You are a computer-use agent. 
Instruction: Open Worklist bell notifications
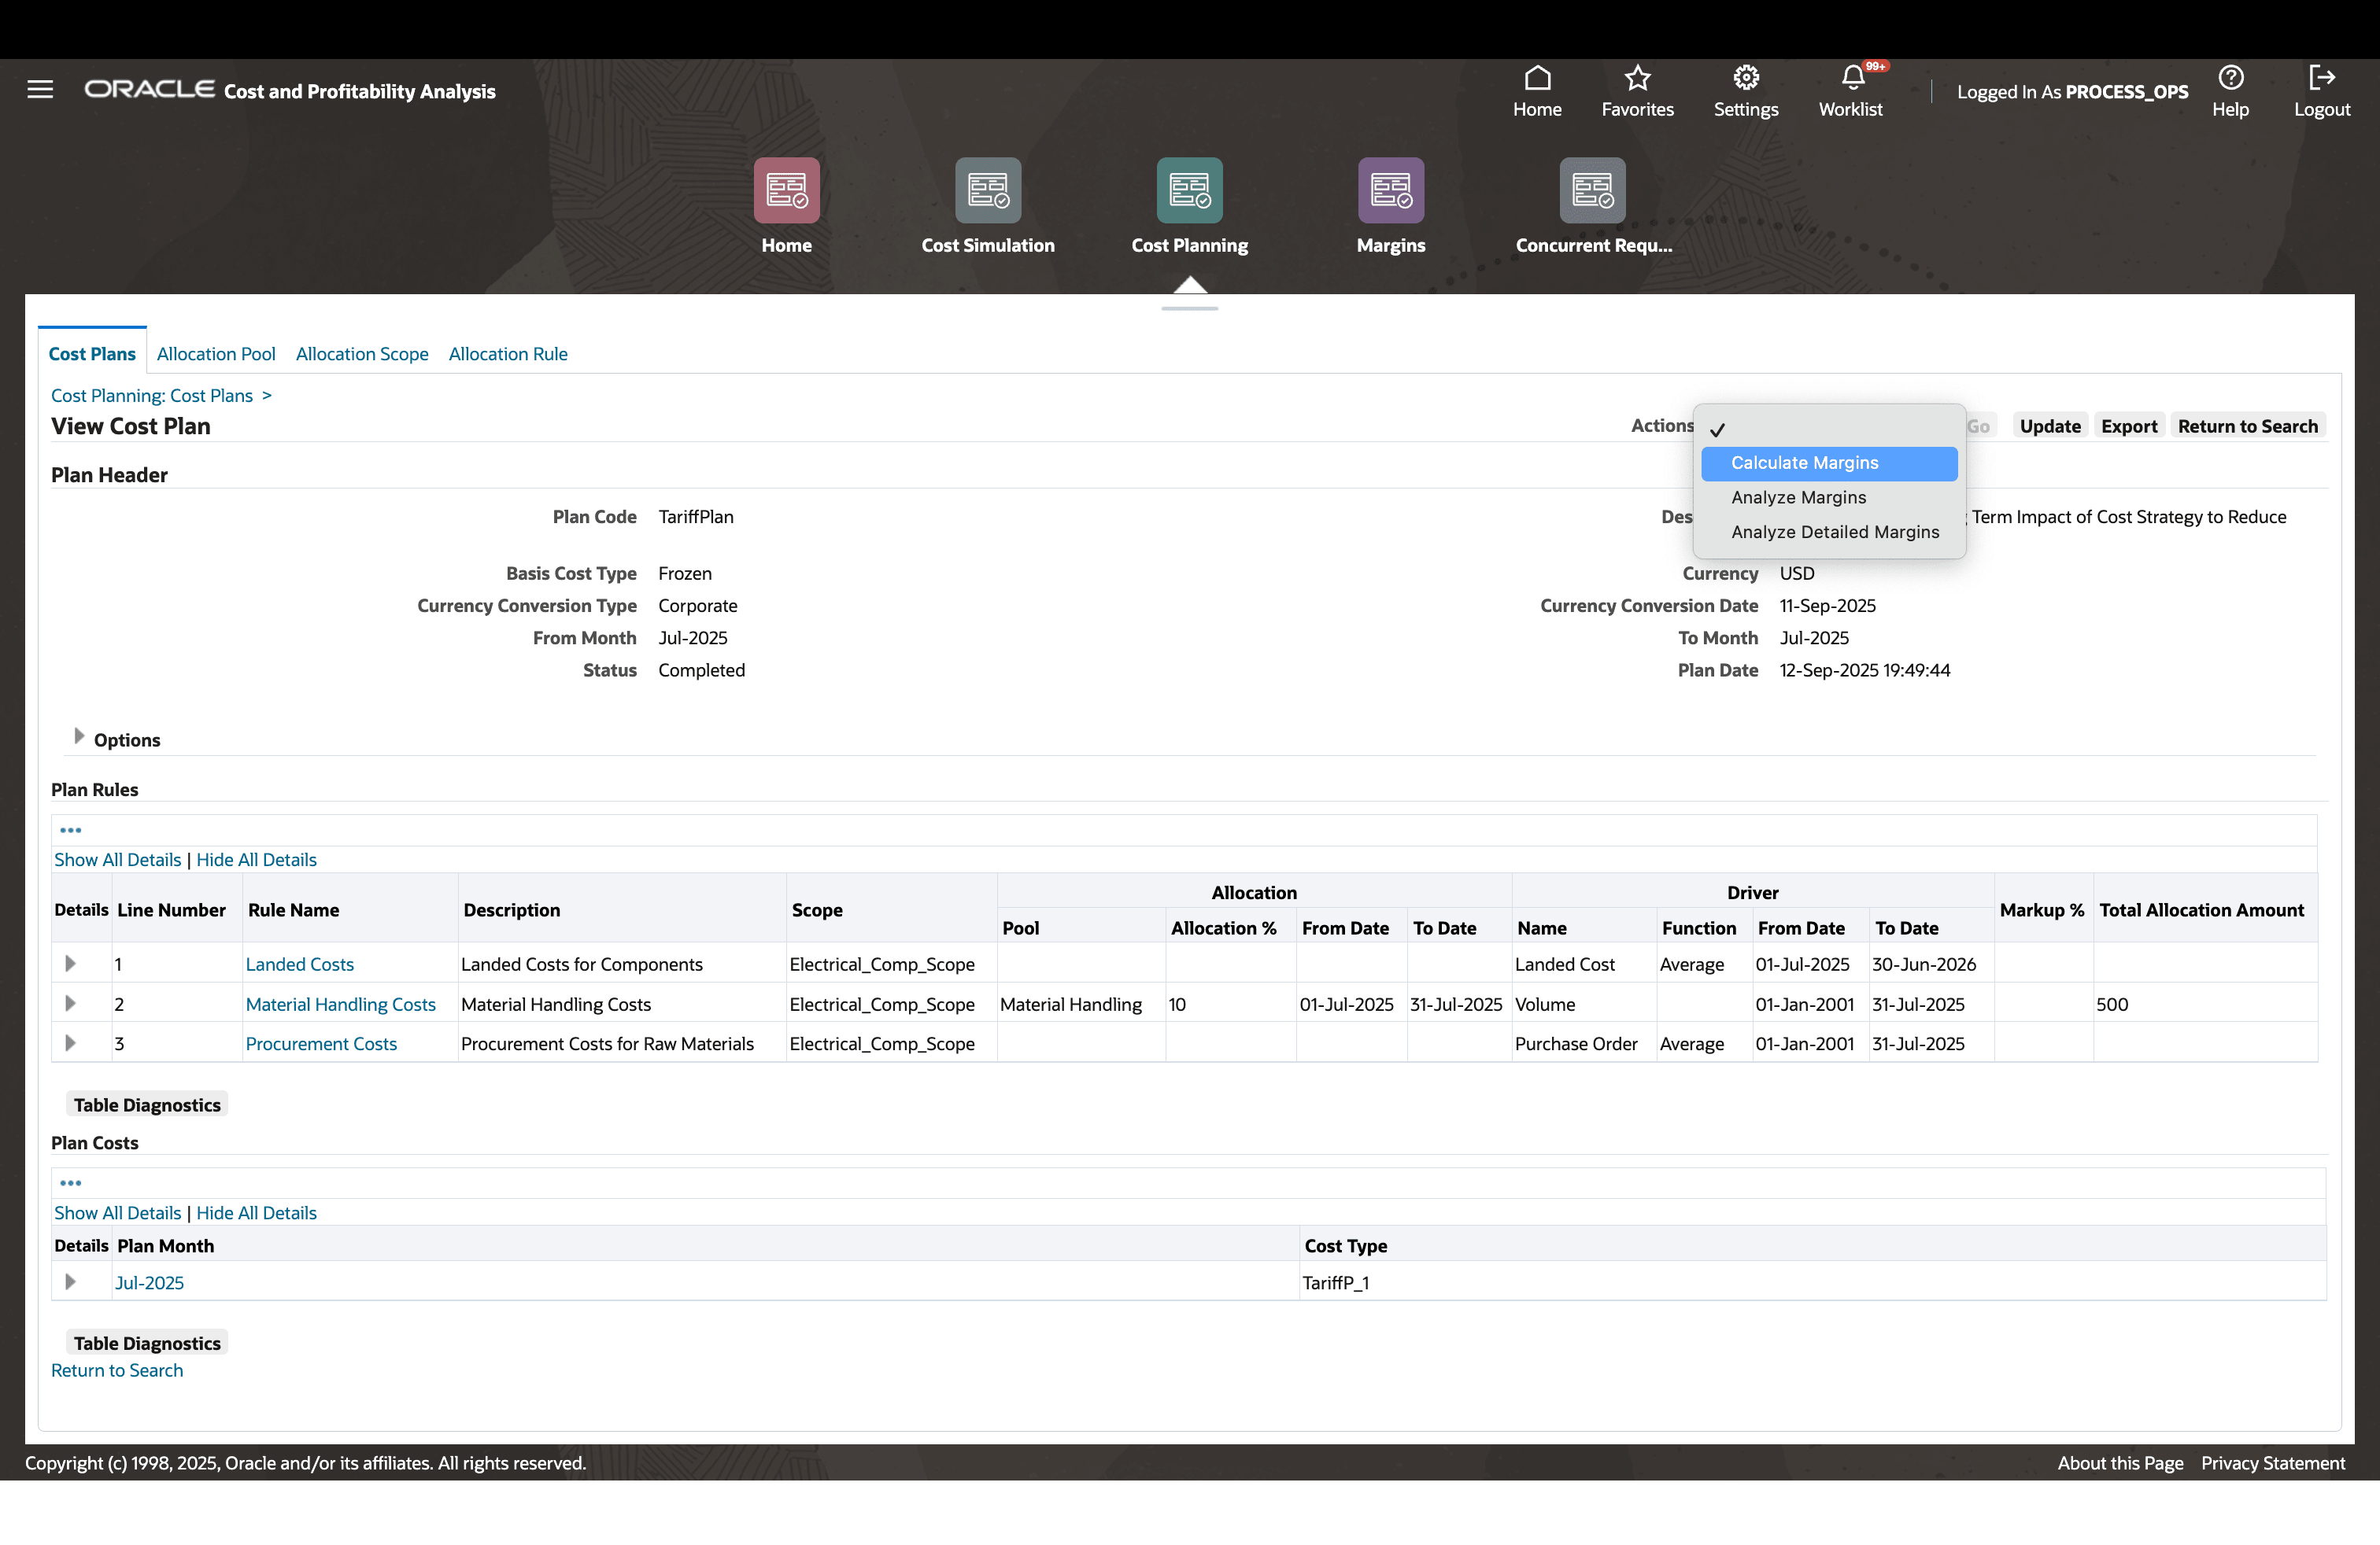point(1852,78)
